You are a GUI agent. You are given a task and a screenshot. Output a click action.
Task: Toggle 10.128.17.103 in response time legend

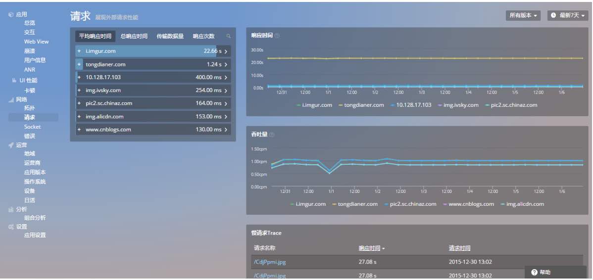coord(411,105)
